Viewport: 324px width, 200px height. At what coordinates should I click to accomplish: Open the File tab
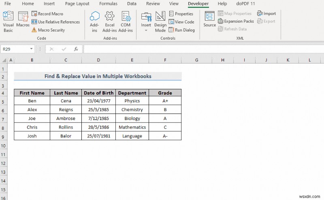tap(8, 4)
